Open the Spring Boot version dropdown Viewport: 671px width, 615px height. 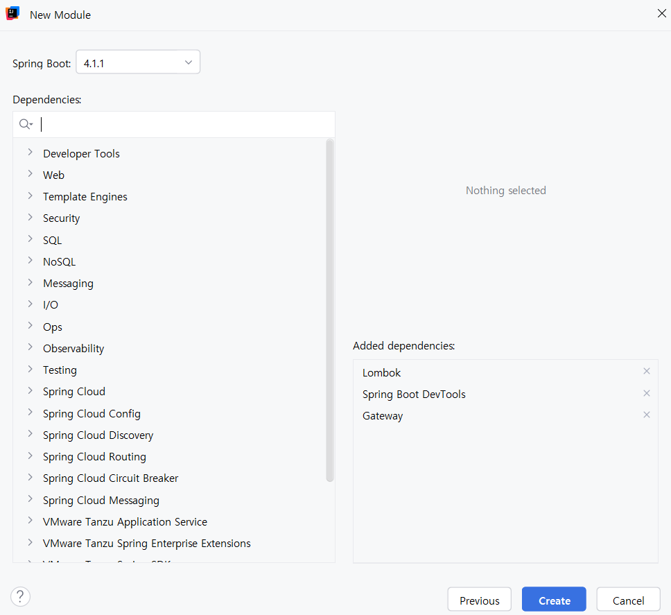[138, 62]
